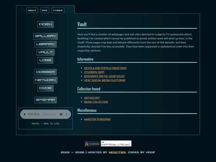The width and height of the screenshot is (216, 162).
Task: Click the Miscellaneous section heading
Action: tap(87, 110)
